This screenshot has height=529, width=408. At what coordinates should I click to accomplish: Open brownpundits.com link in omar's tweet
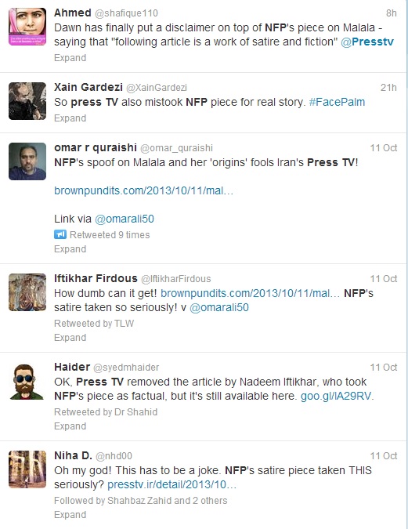tap(143, 190)
